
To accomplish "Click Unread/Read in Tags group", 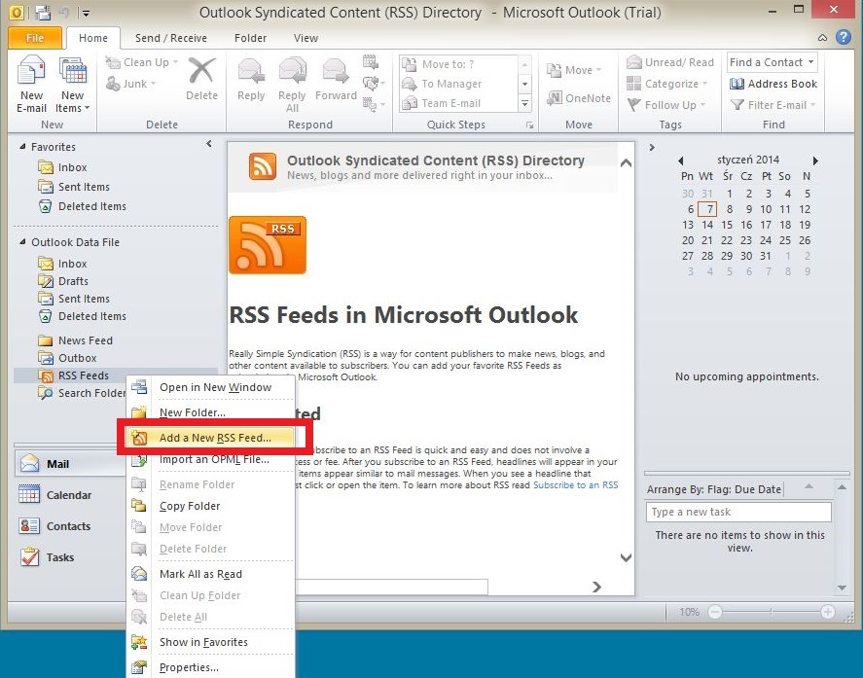I will [670, 62].
